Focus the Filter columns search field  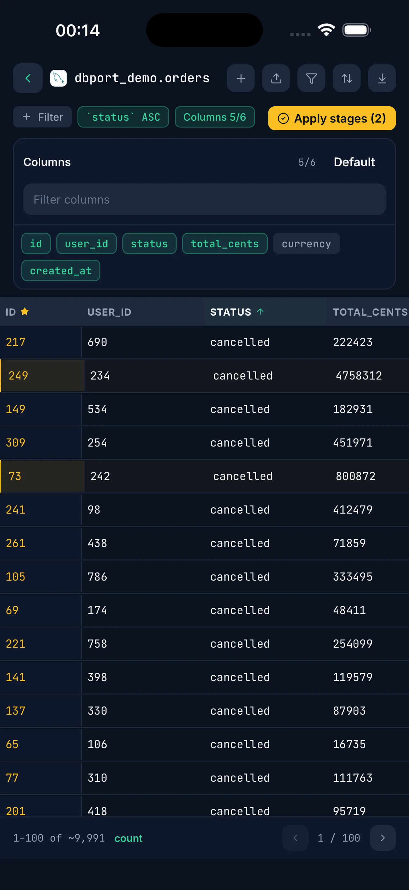tap(205, 199)
